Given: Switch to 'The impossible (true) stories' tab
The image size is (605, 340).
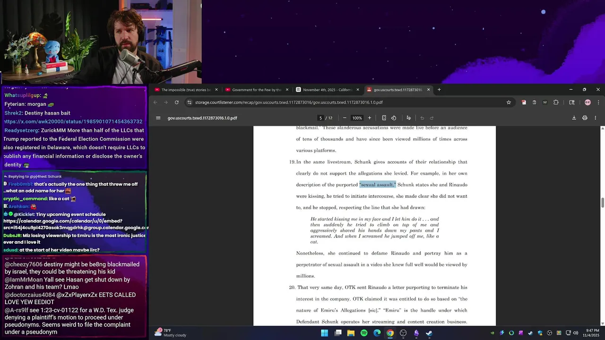Looking at the screenshot, I should (186, 90).
